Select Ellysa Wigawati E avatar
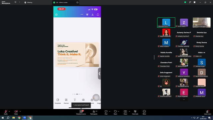Viewport: 213px width, 120px height. [184, 93]
